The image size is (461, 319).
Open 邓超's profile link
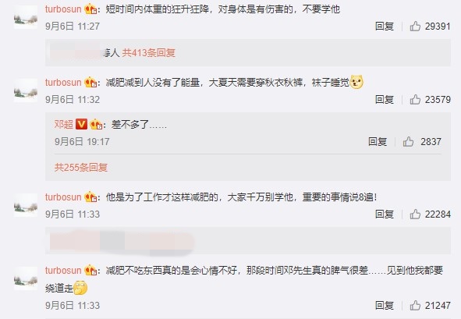[x=63, y=124]
